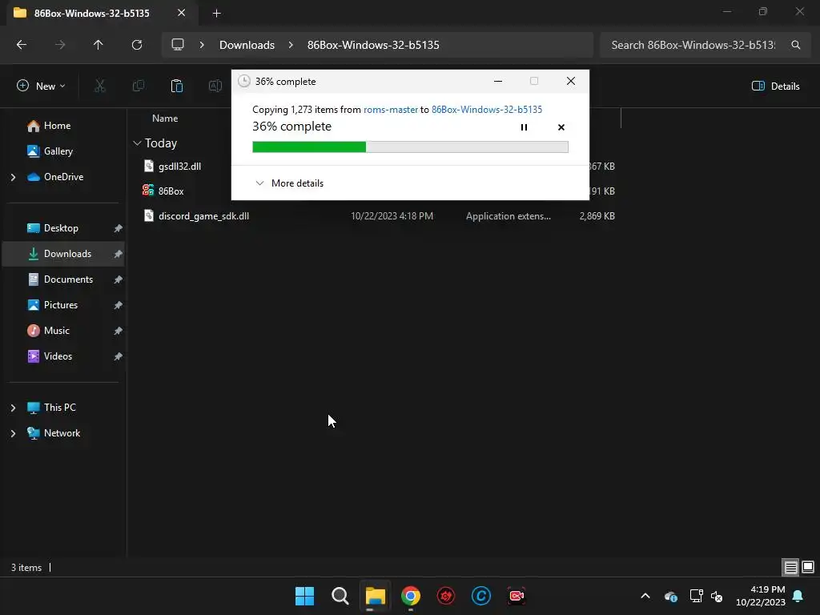820x615 pixels.
Task: Click the search magnifier icon
Action: (x=795, y=45)
